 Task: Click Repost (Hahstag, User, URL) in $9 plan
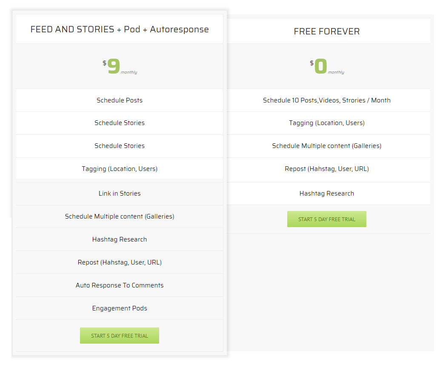120,262
